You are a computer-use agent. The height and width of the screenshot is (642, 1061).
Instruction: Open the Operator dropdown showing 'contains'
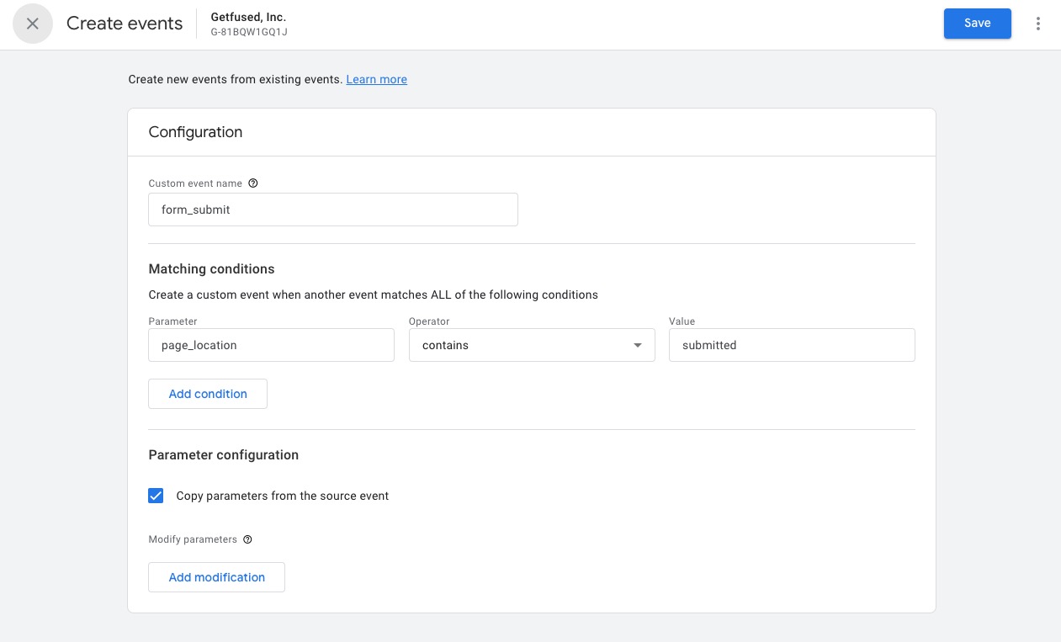click(x=522, y=345)
